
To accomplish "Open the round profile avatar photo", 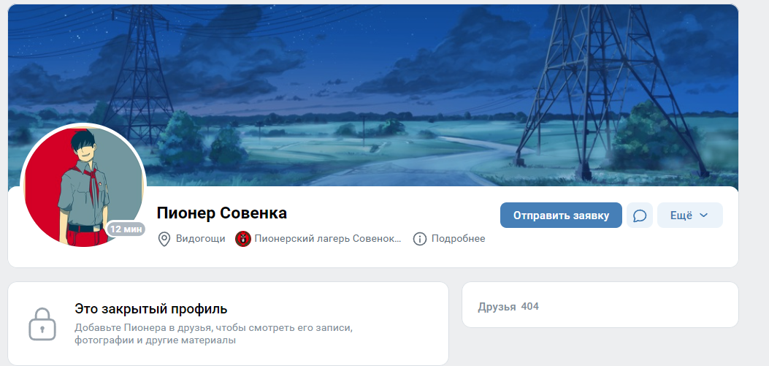I will [x=83, y=186].
